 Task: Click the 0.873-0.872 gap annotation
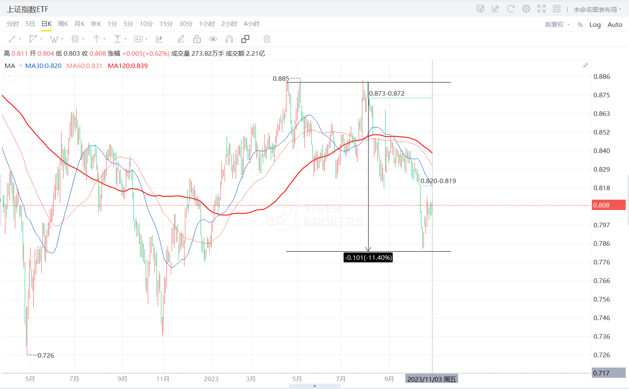point(387,94)
